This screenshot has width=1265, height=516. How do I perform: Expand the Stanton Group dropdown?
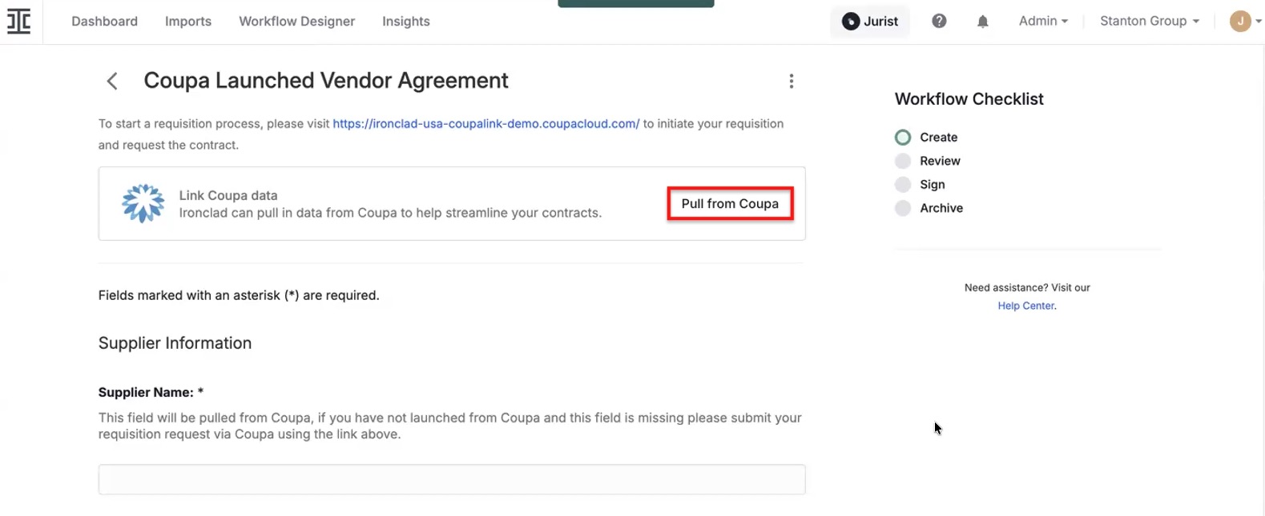pos(1150,22)
